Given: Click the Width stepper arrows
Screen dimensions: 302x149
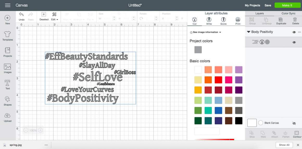Looking at the screenshot, I should pyautogui.click(x=114, y=18).
